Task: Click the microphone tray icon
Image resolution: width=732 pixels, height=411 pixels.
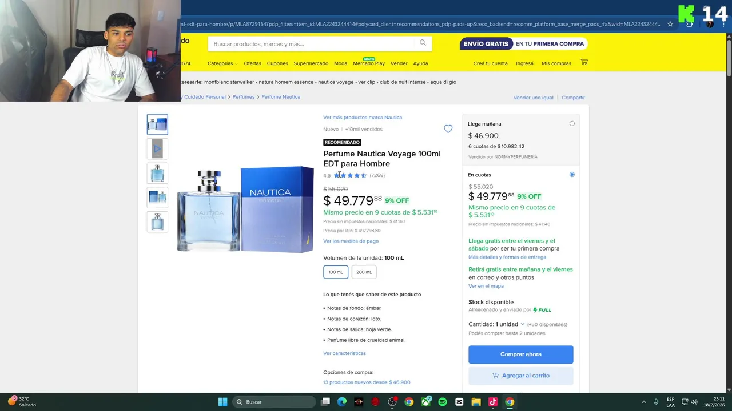Action: (x=656, y=402)
